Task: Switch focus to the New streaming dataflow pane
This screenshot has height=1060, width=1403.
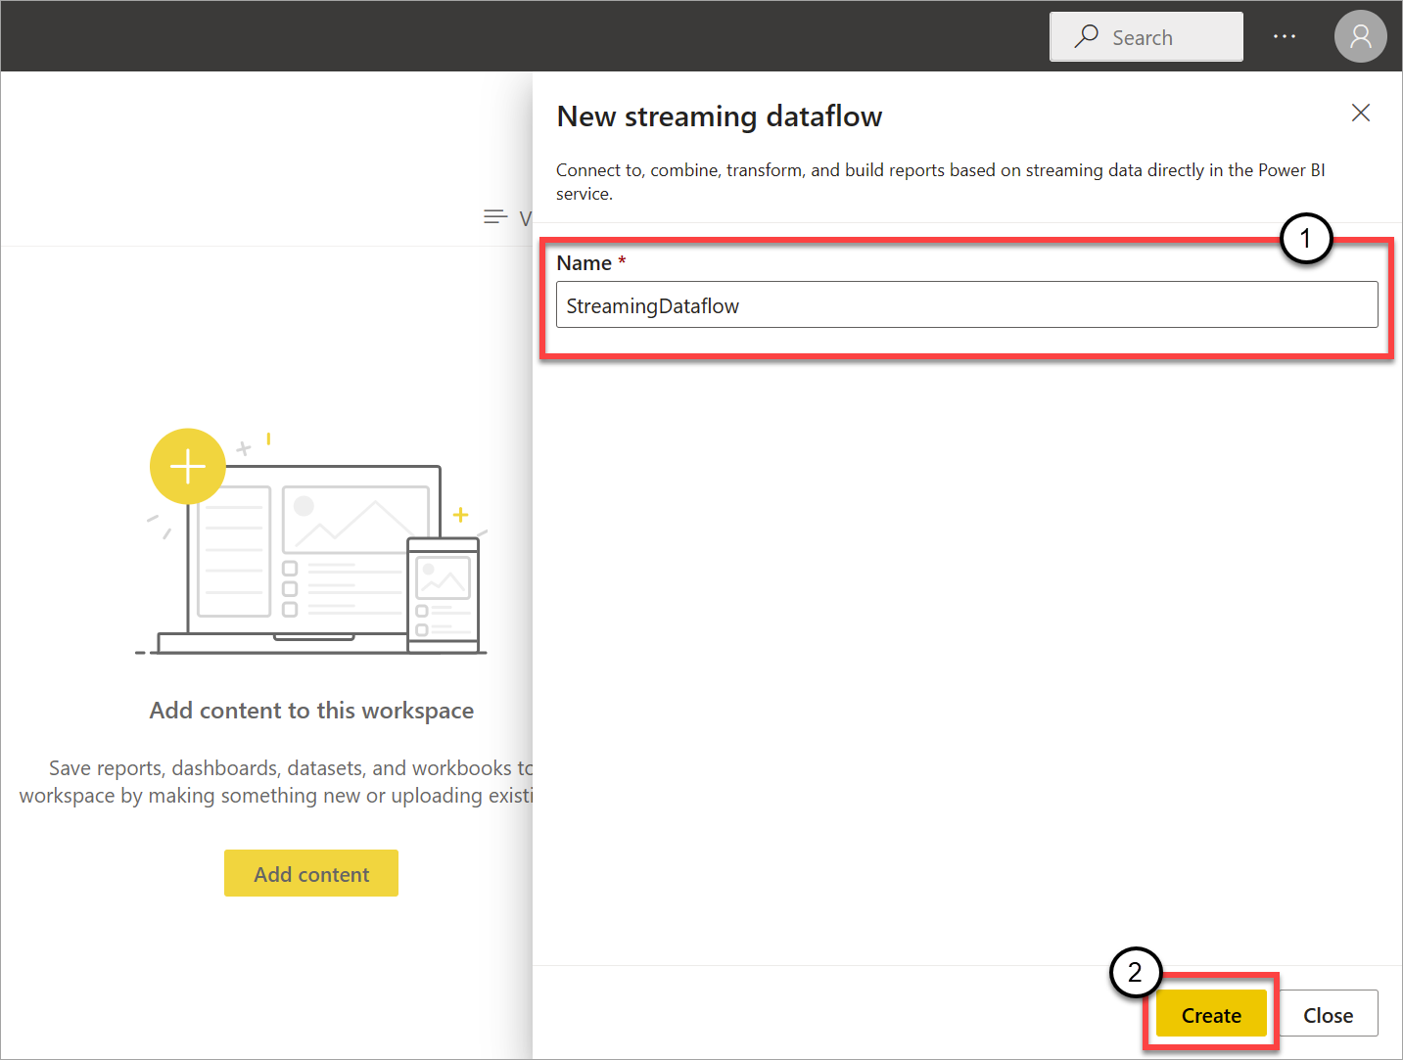Action: pos(720,115)
